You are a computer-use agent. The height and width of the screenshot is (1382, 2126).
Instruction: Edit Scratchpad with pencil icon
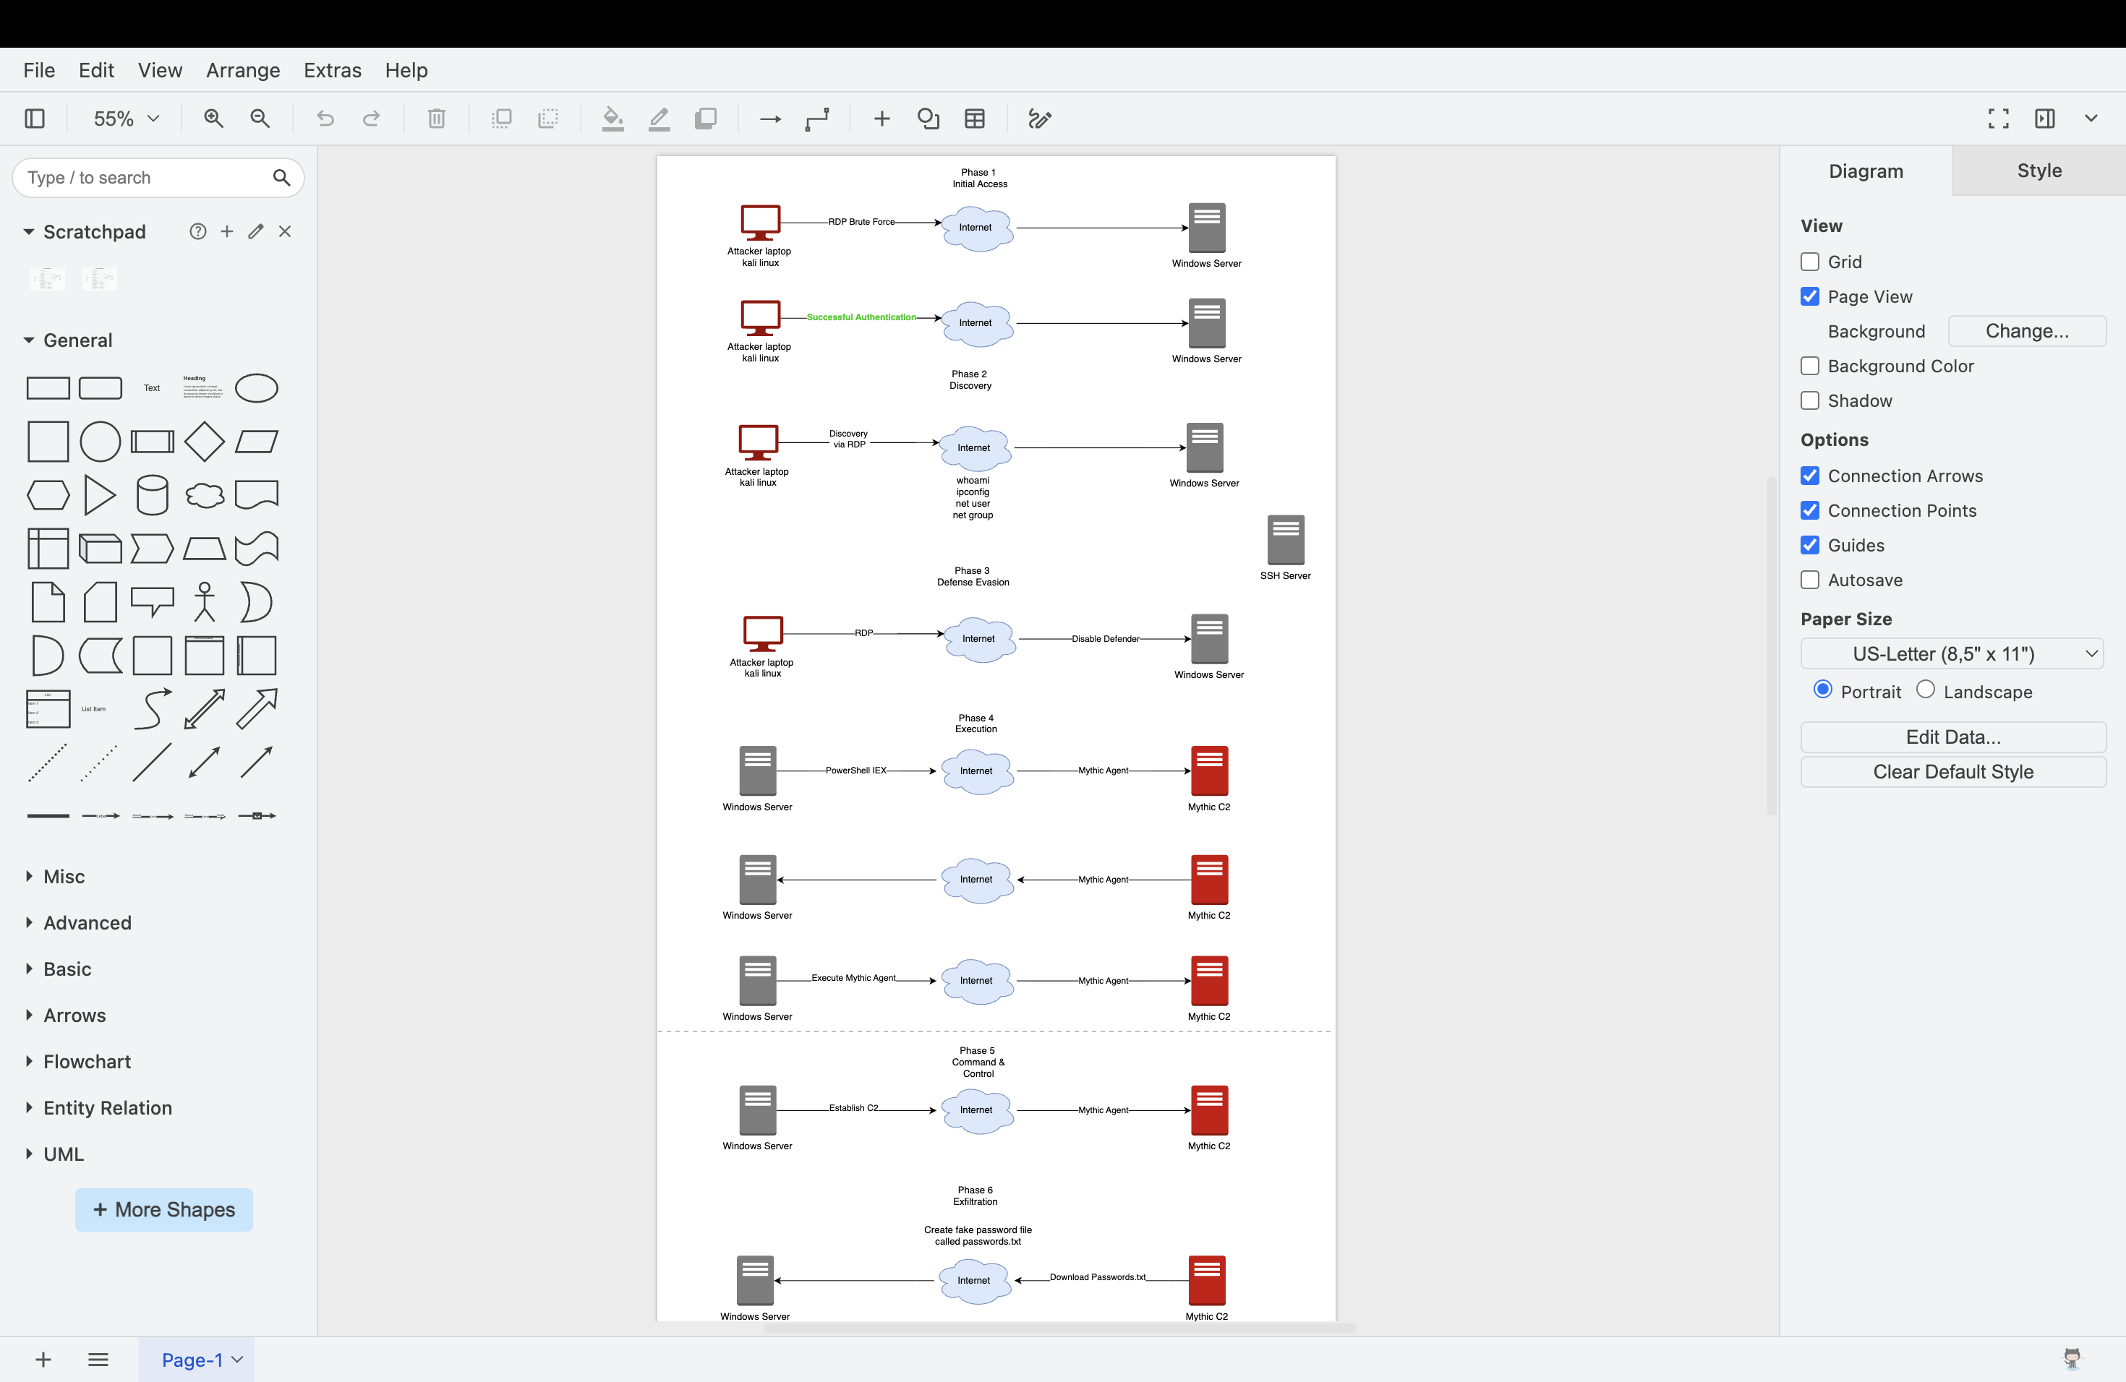pos(257,232)
